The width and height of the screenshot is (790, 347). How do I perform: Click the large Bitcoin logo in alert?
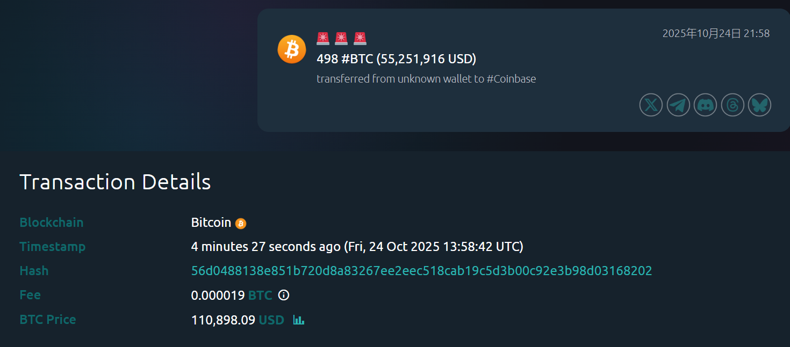pos(292,49)
